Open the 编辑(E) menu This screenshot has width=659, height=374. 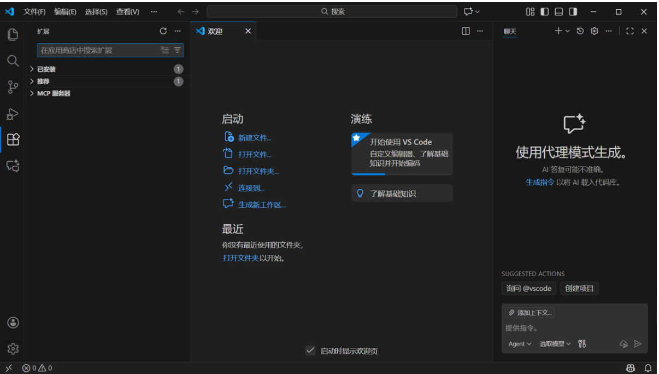point(65,11)
